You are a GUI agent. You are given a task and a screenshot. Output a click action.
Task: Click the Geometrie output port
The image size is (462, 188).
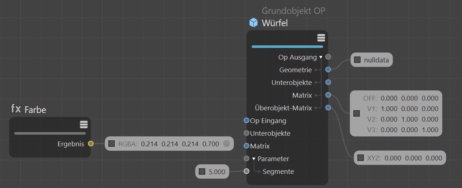click(328, 69)
